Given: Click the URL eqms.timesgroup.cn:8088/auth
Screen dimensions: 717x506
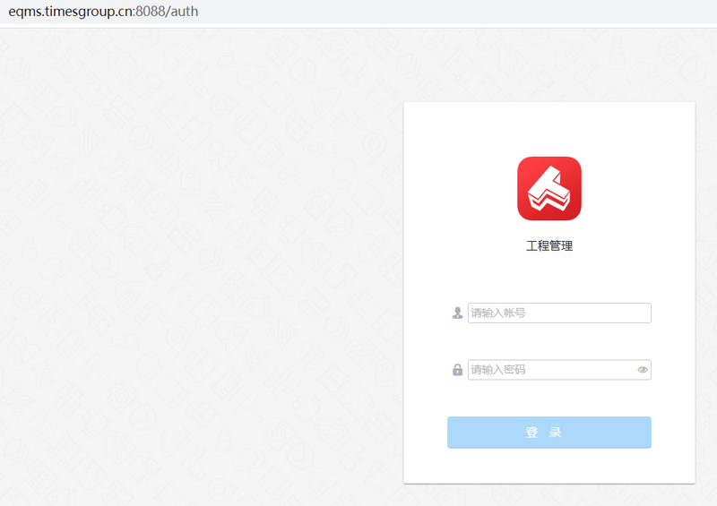Looking at the screenshot, I should click(x=103, y=12).
